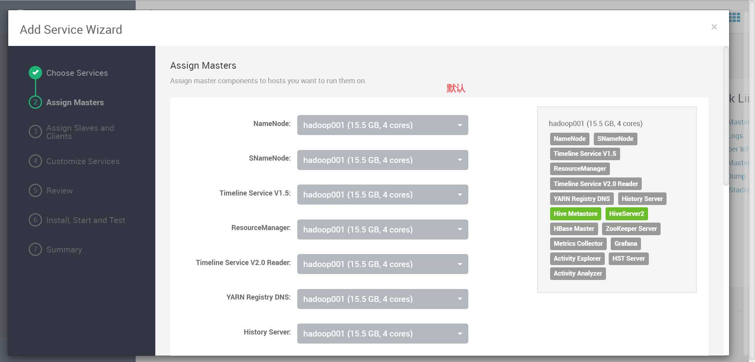
Task: Click the YARN Registry DNS: field label
Action: (x=258, y=297)
